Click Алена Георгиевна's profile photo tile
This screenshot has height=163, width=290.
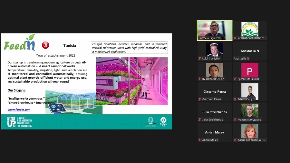250,131
